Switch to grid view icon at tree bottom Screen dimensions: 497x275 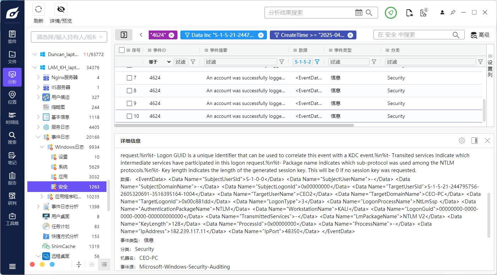coord(92,264)
